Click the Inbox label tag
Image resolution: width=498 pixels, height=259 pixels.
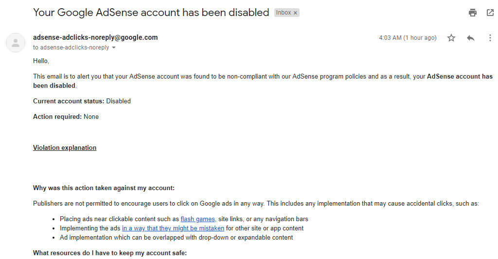coord(284,13)
